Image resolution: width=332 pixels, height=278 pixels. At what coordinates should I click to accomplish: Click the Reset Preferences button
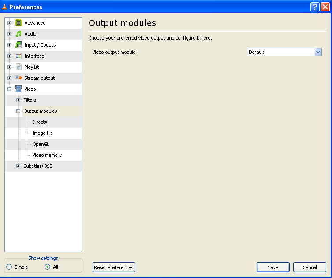pos(114,267)
